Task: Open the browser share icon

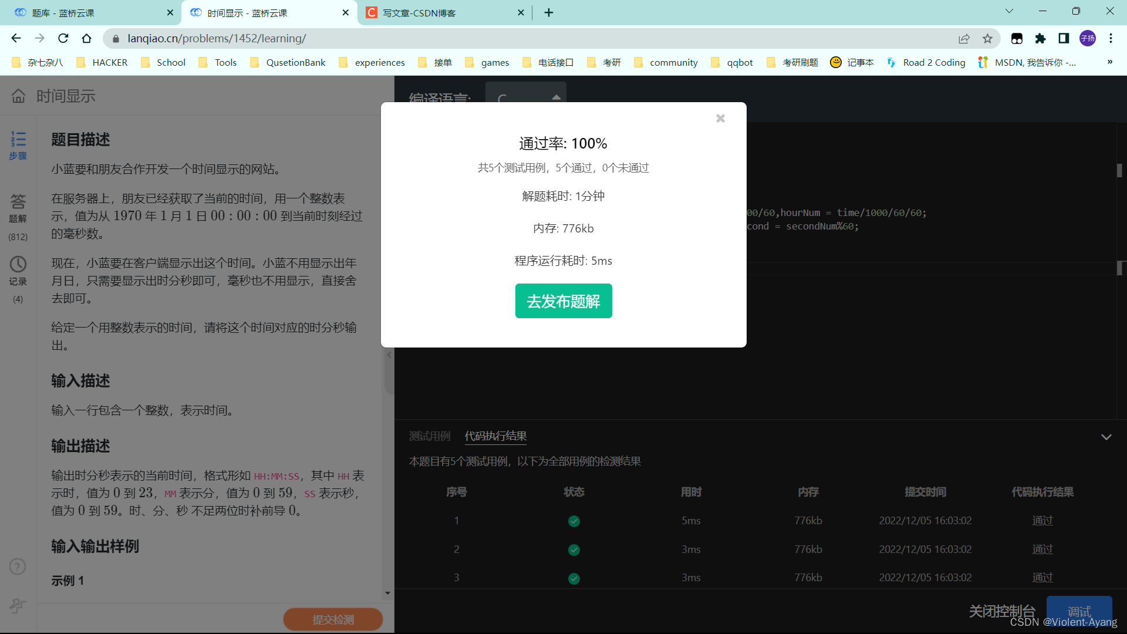Action: (964, 38)
